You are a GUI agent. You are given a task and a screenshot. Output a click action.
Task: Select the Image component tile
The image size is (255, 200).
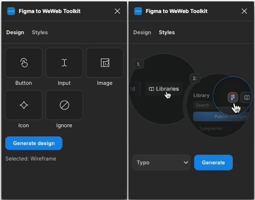(x=105, y=63)
